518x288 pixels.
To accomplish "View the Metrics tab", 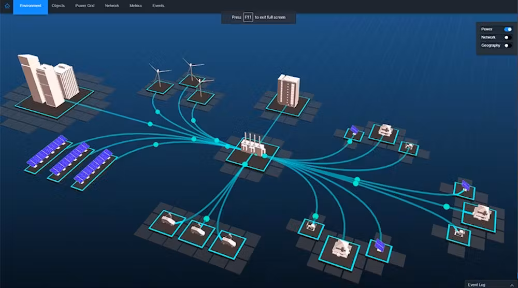I will (x=135, y=6).
